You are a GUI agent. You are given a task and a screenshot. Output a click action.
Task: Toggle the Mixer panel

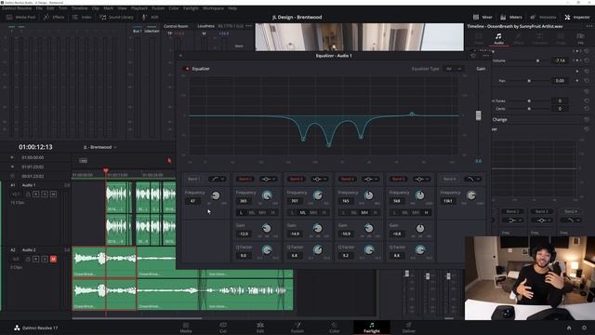pyautogui.click(x=483, y=17)
